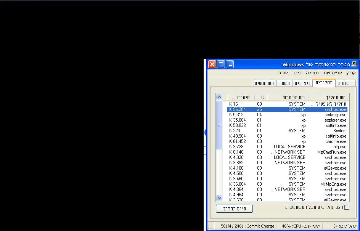Close the Task Manager window
This screenshot has height=231, width=360.
[212, 64]
